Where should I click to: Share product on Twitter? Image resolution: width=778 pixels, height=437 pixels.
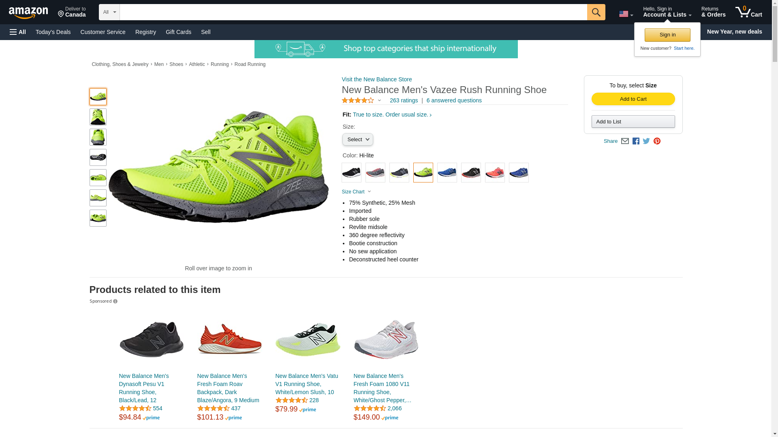(646, 141)
